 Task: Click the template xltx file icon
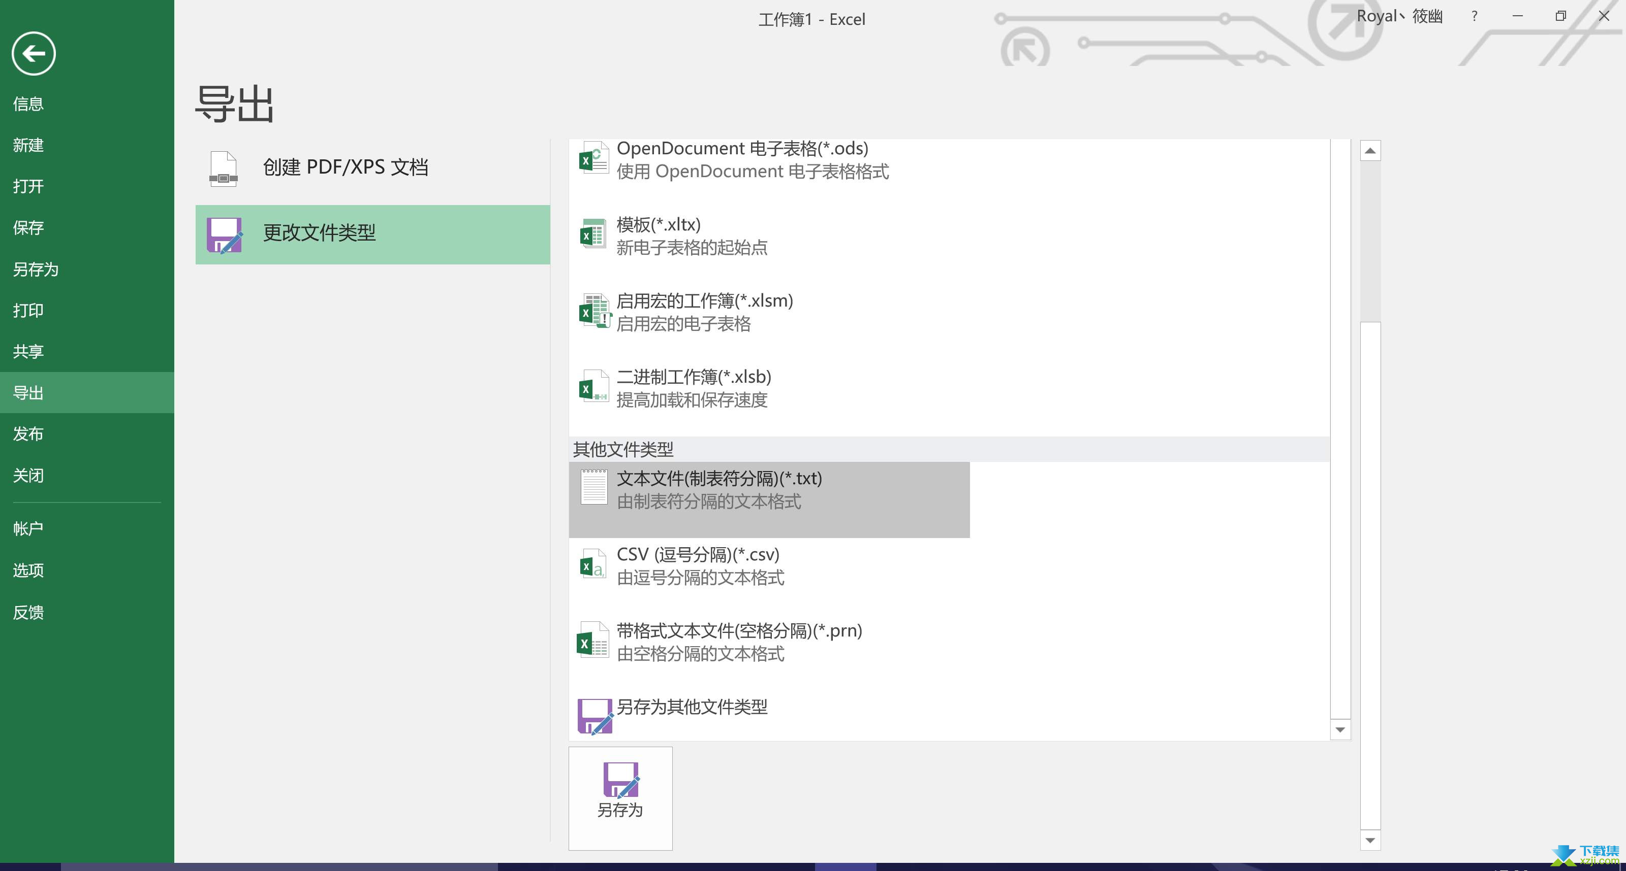[594, 234]
